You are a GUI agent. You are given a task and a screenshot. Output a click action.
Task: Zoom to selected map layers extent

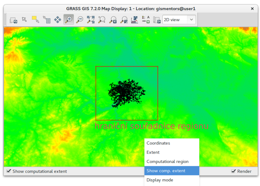[x=91, y=20]
